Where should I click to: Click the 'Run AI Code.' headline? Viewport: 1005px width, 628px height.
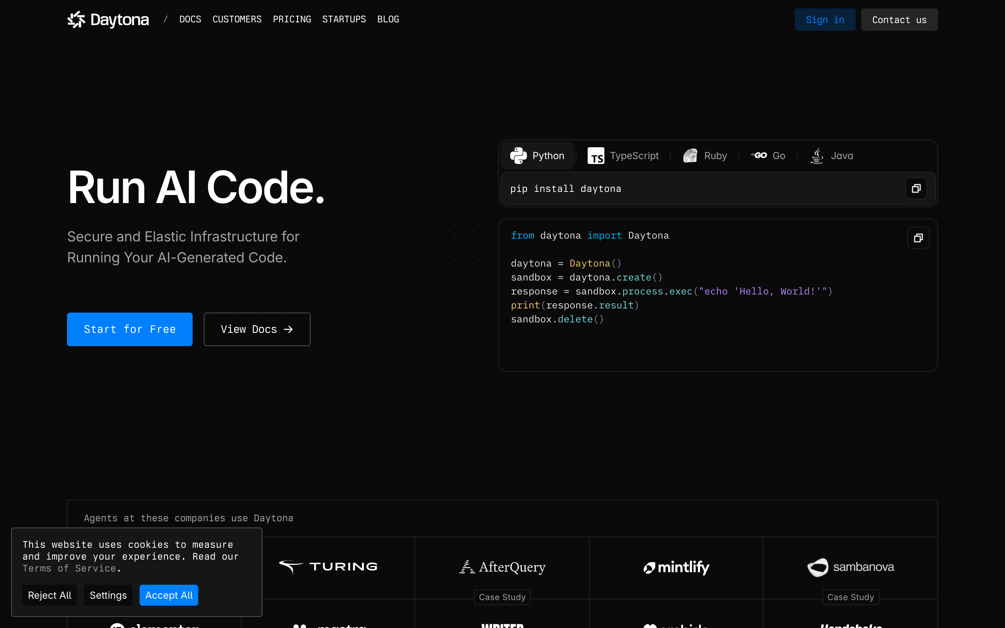(x=196, y=187)
